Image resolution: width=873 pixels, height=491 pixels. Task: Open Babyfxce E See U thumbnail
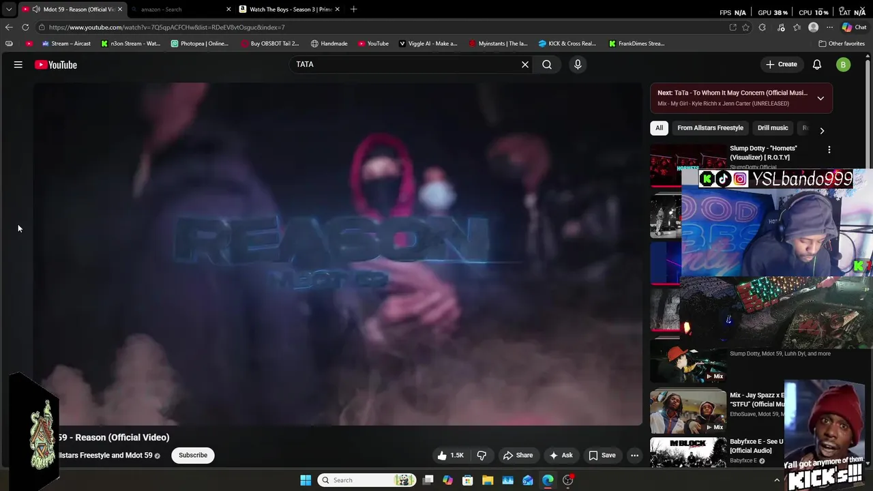[x=688, y=452]
